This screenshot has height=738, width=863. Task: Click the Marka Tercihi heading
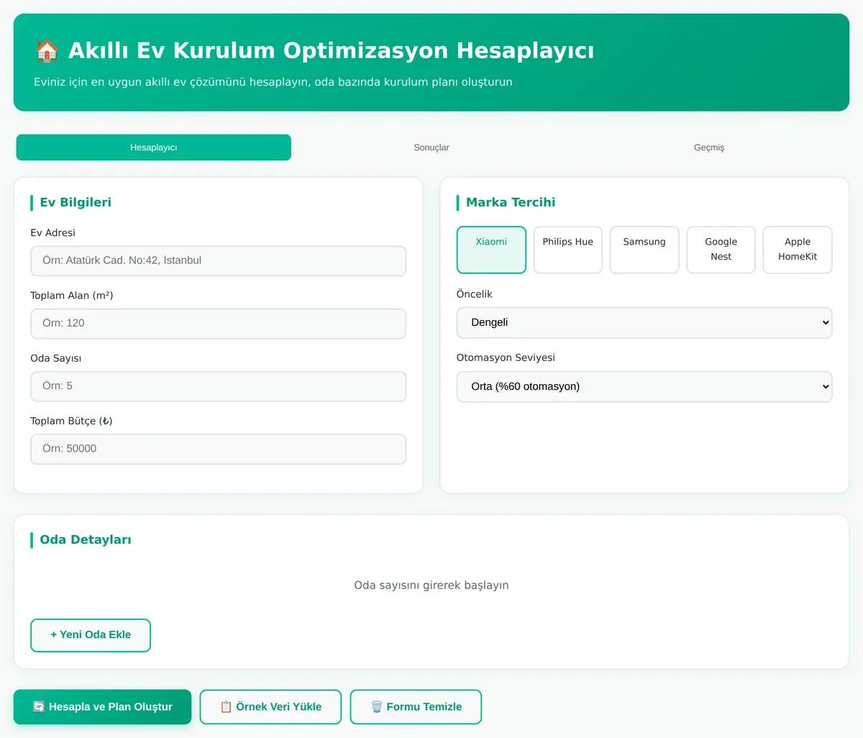coord(511,202)
